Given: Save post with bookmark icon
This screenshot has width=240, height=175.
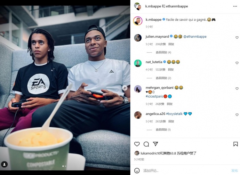Looking at the screenshot, I should coord(236,144).
